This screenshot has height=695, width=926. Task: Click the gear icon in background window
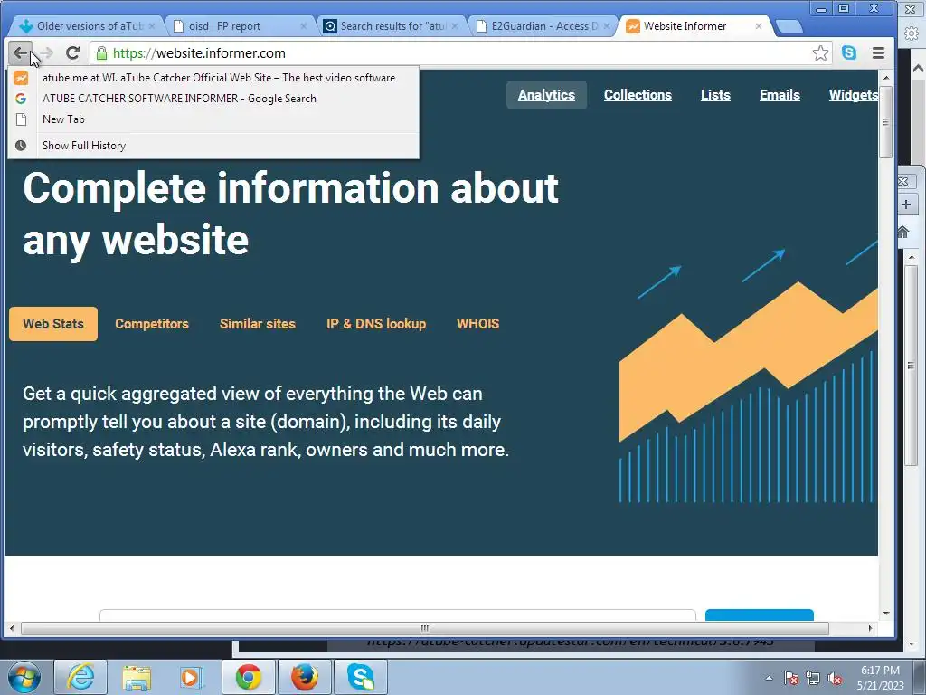click(912, 33)
